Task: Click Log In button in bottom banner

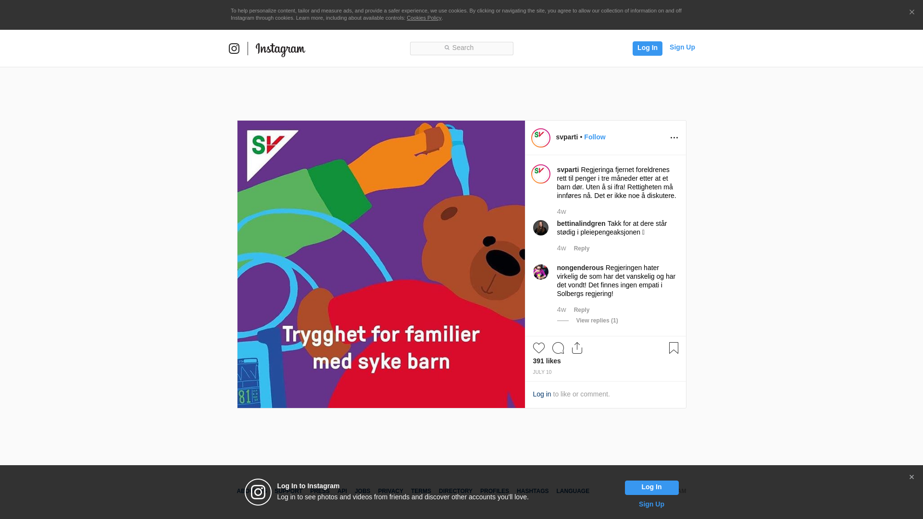Action: [x=652, y=488]
